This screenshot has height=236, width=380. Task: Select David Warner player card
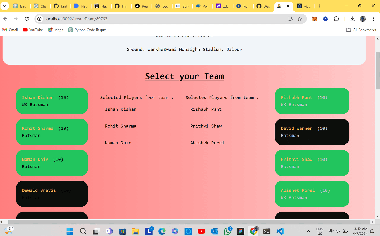pyautogui.click(x=312, y=132)
